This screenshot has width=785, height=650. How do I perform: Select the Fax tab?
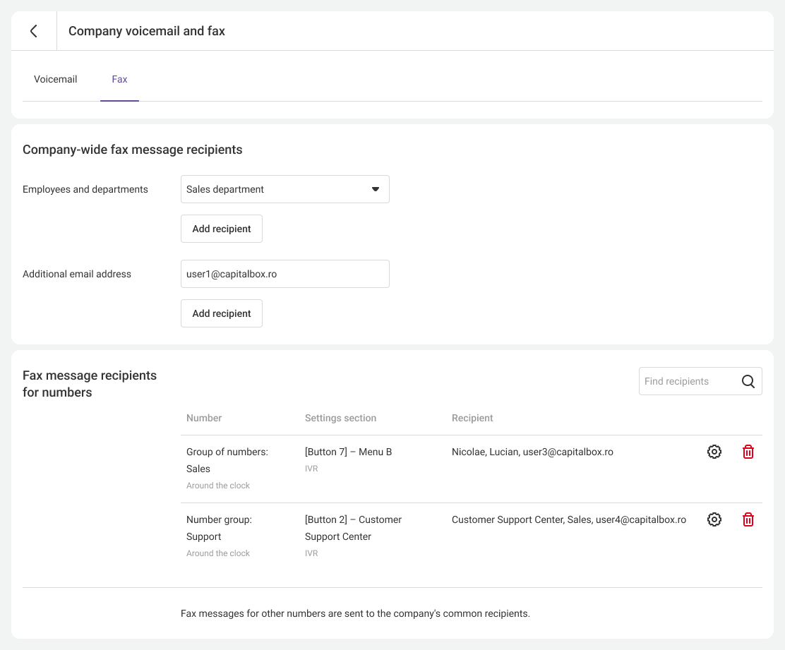click(x=119, y=79)
